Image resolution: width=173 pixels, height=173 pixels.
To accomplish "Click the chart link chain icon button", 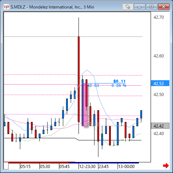I will coord(128,7).
